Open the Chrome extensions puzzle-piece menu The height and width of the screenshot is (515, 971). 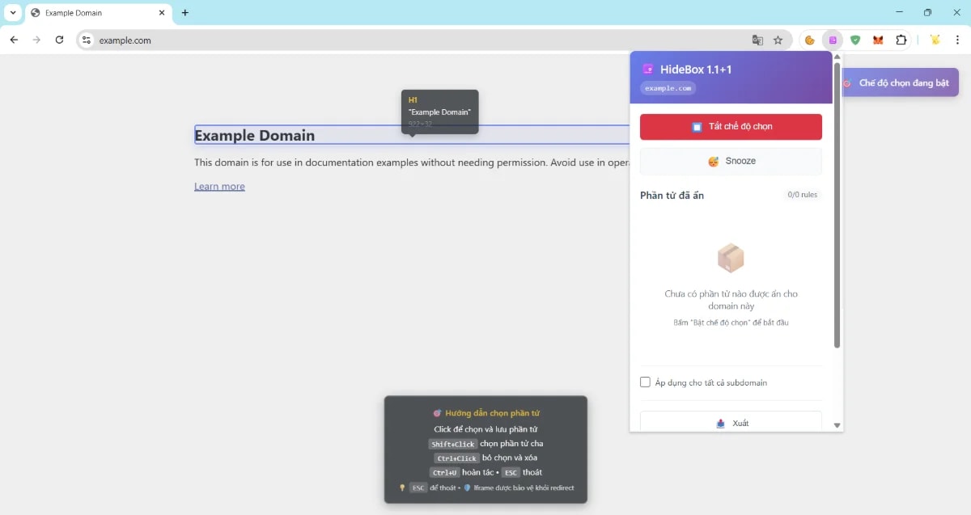click(x=901, y=40)
